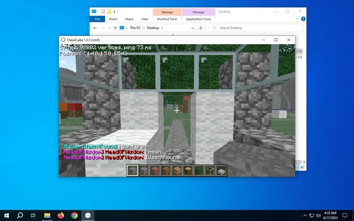354x221 pixels.
Task: Select the leaves block in the hotbar
Action: click(199, 171)
